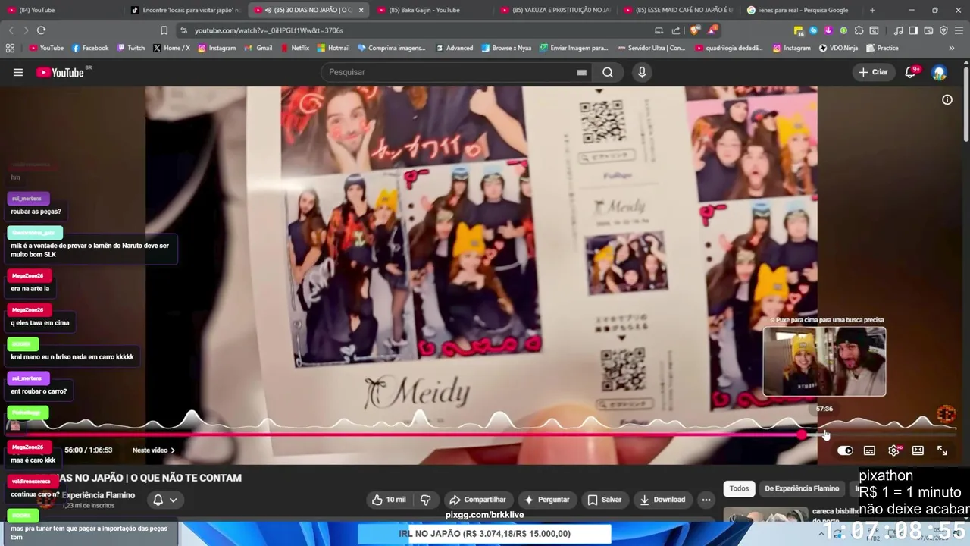This screenshot has height=546, width=970.
Task: Open the Netflix bookmark
Action: click(295, 48)
